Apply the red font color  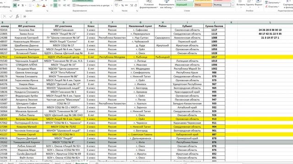[44, 5]
